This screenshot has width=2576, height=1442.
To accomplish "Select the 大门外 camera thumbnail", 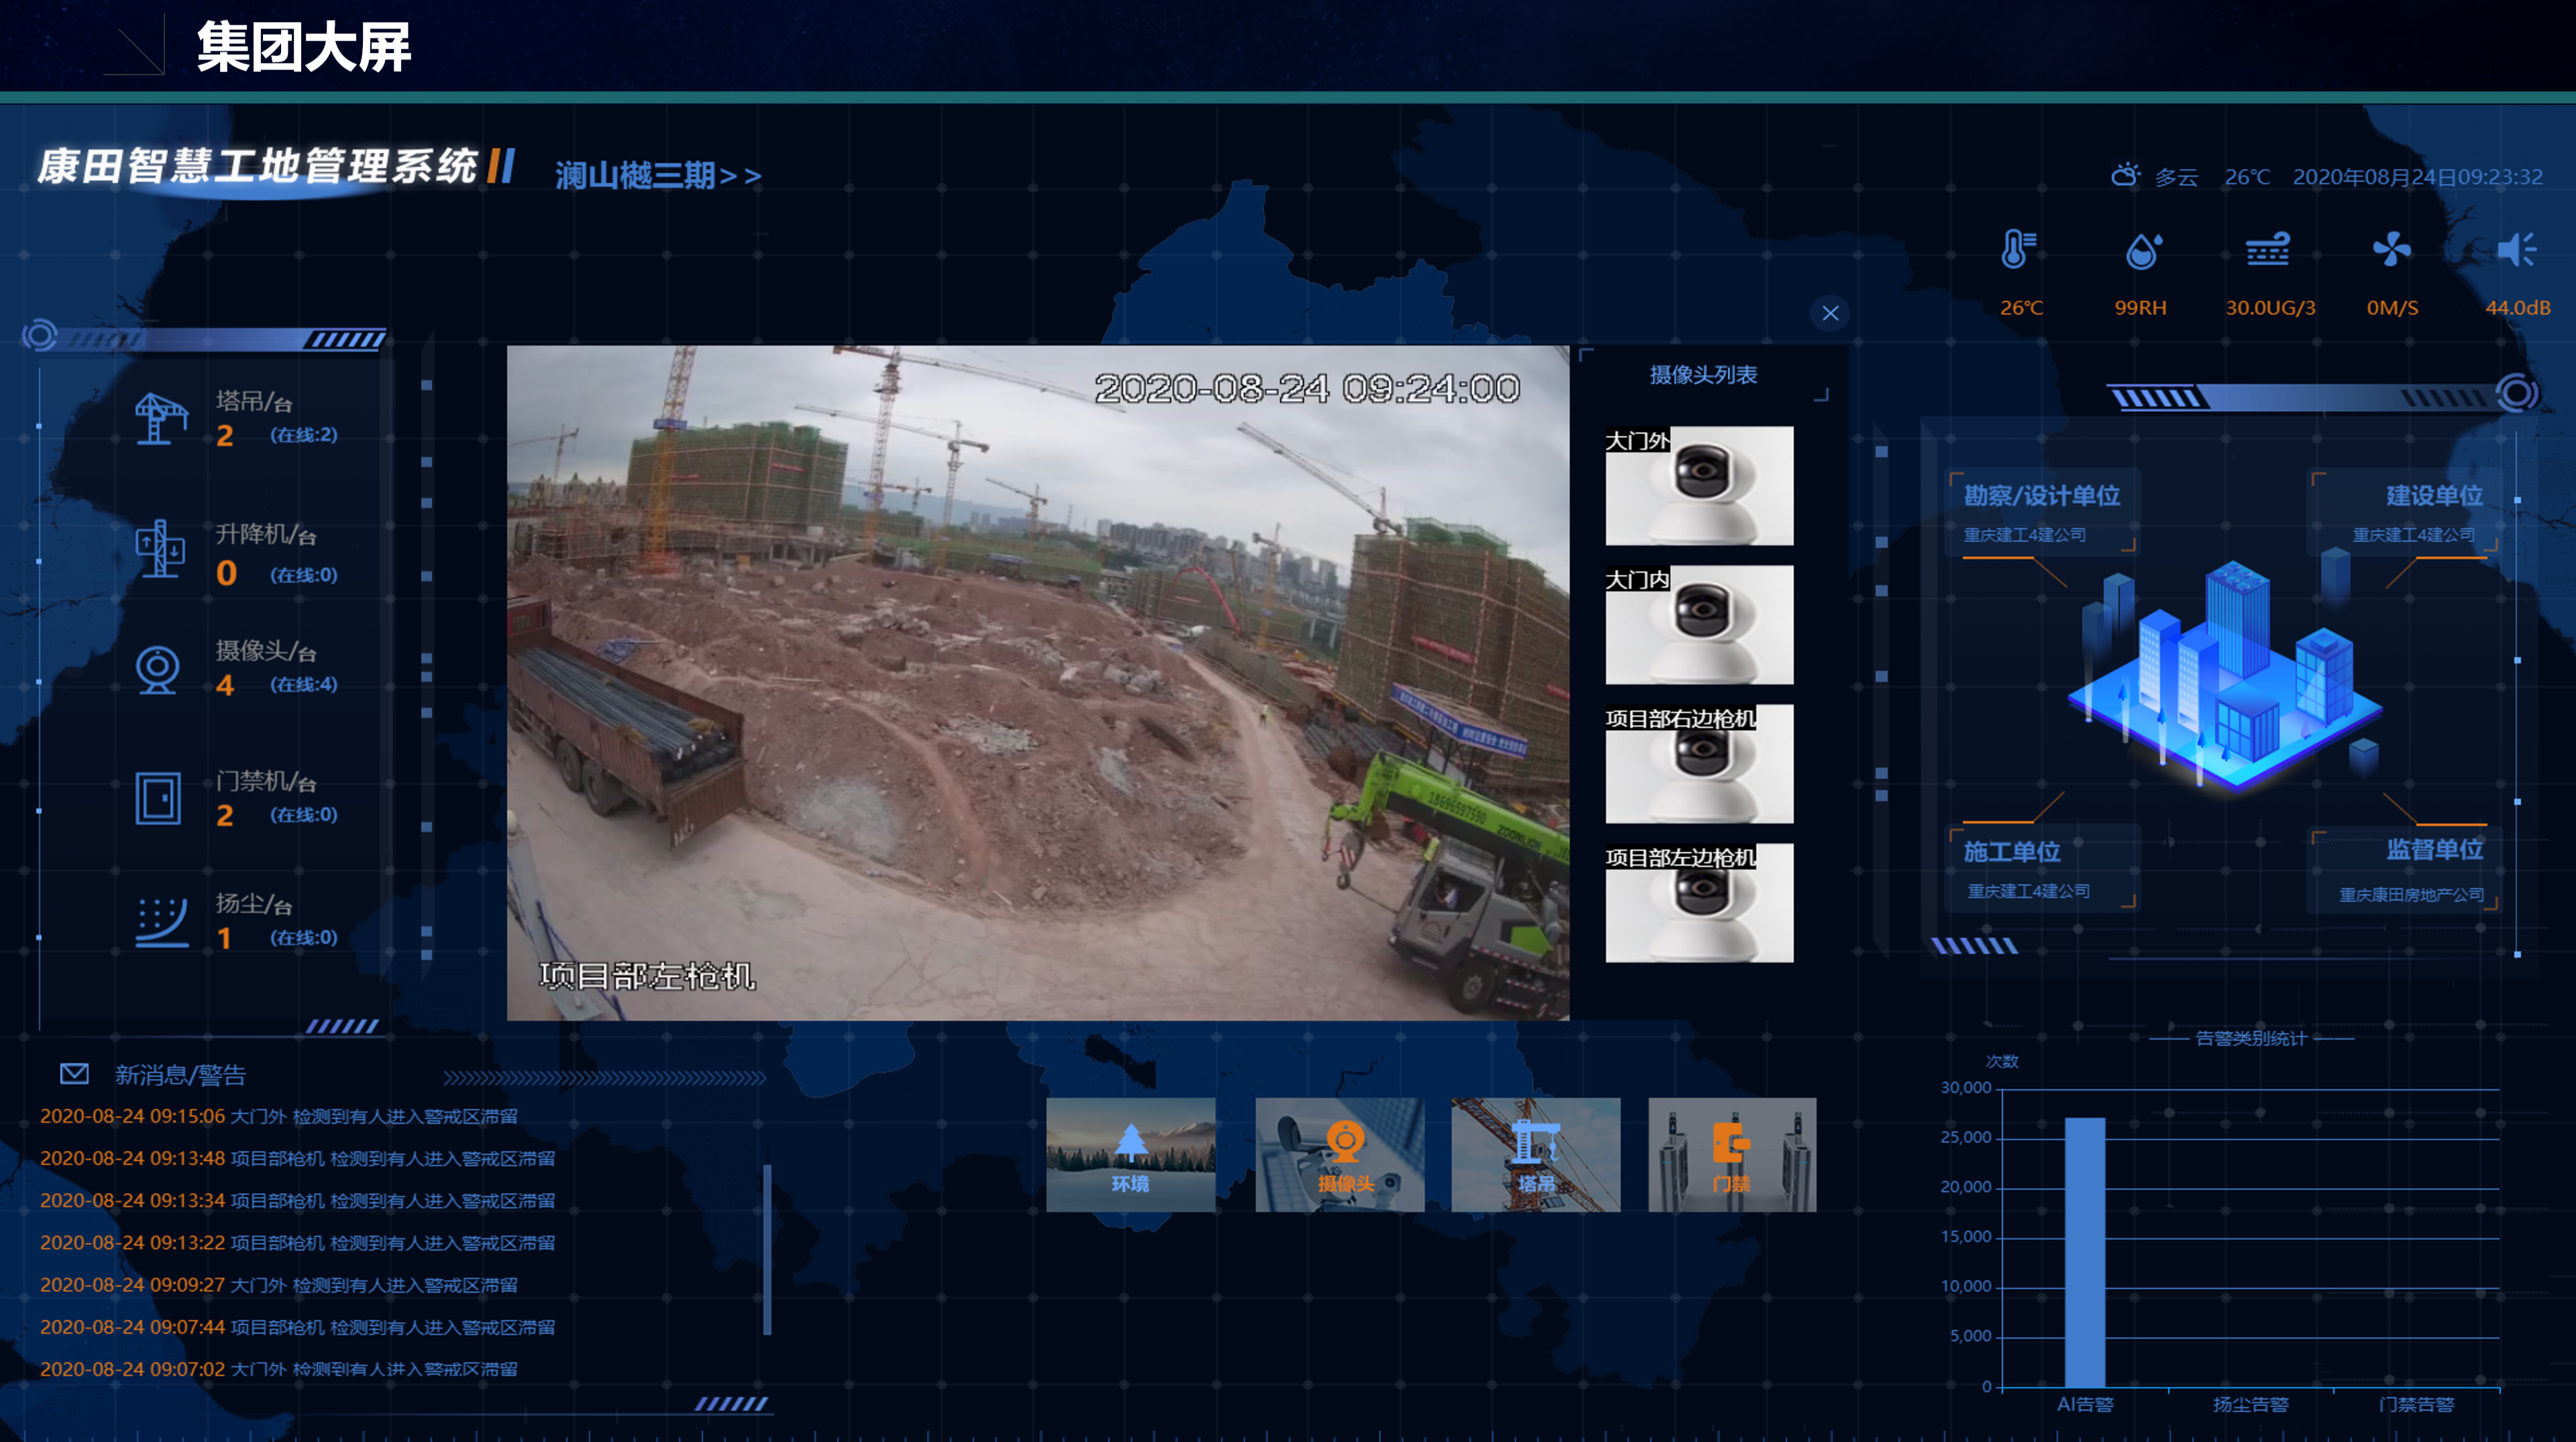I will tap(1699, 486).
